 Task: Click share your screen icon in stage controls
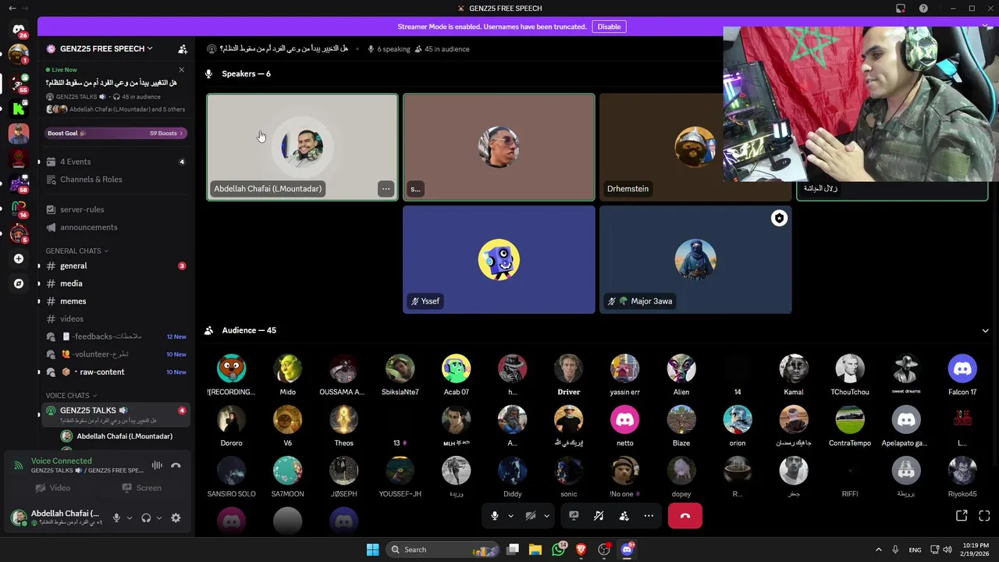574,516
